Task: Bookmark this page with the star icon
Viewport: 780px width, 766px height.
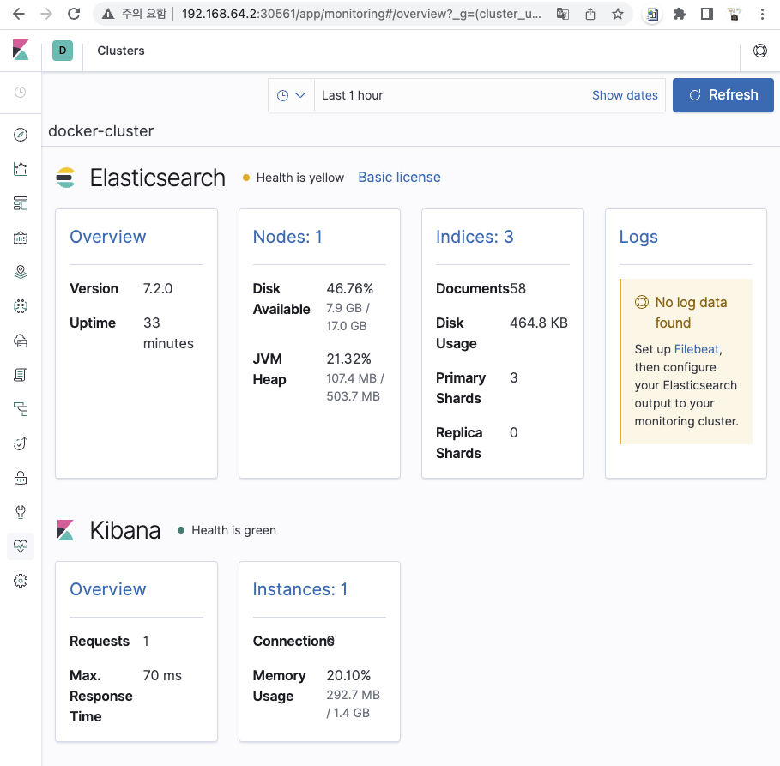Action: coord(618,14)
